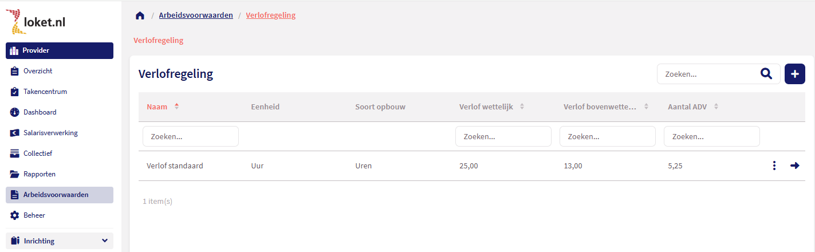Click the home icon in breadcrumb
The image size is (815, 252).
click(140, 15)
